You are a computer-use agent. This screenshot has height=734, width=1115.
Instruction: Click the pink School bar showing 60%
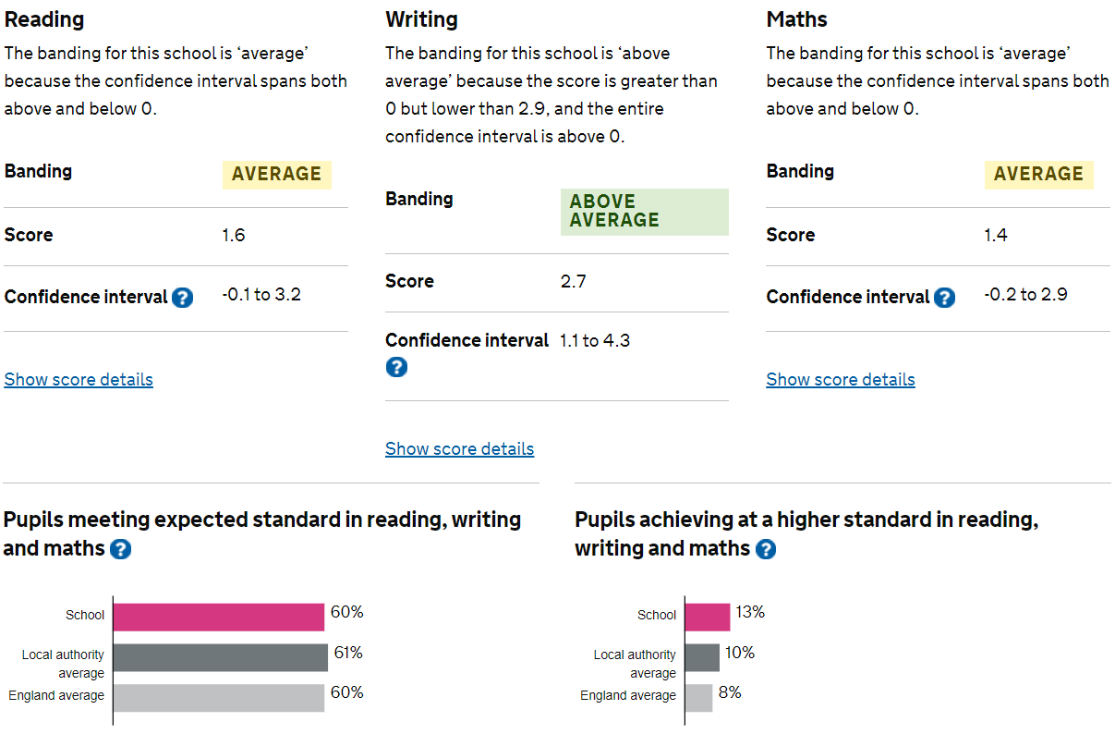tap(219, 618)
